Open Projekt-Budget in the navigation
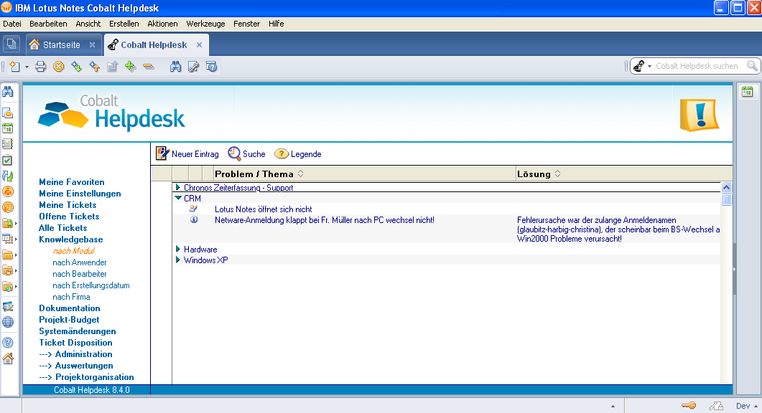The height and width of the screenshot is (413, 762). 69,320
